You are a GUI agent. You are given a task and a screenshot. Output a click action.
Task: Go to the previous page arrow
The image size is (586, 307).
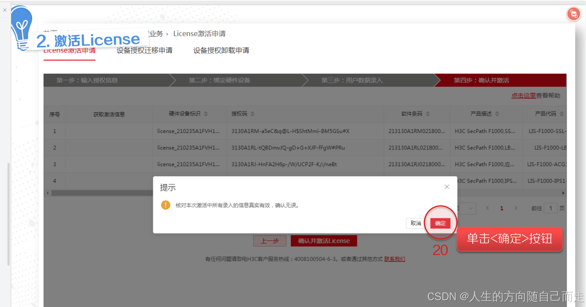point(487,208)
